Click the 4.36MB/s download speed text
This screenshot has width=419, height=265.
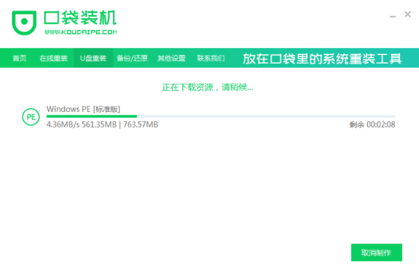[x=63, y=124]
